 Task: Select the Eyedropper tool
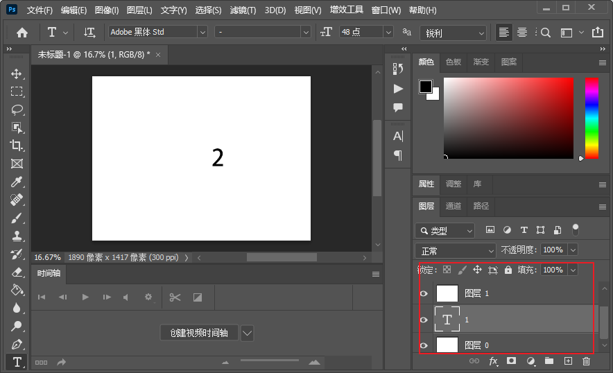pos(17,182)
